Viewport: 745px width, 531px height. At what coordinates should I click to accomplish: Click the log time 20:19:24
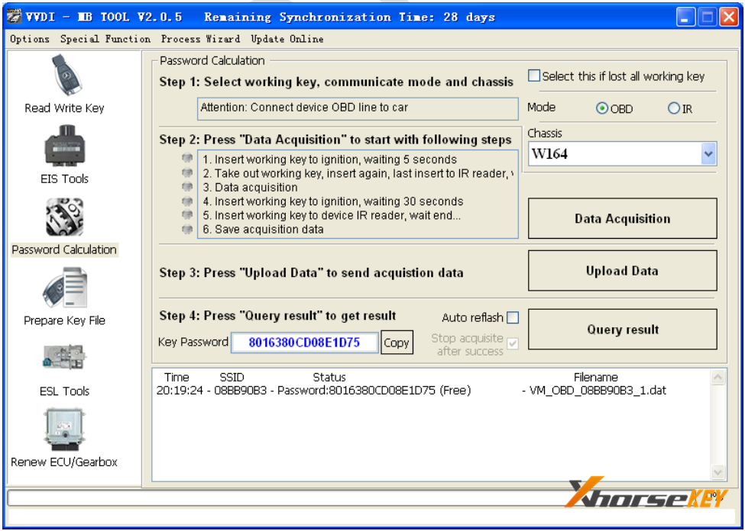click(x=180, y=391)
